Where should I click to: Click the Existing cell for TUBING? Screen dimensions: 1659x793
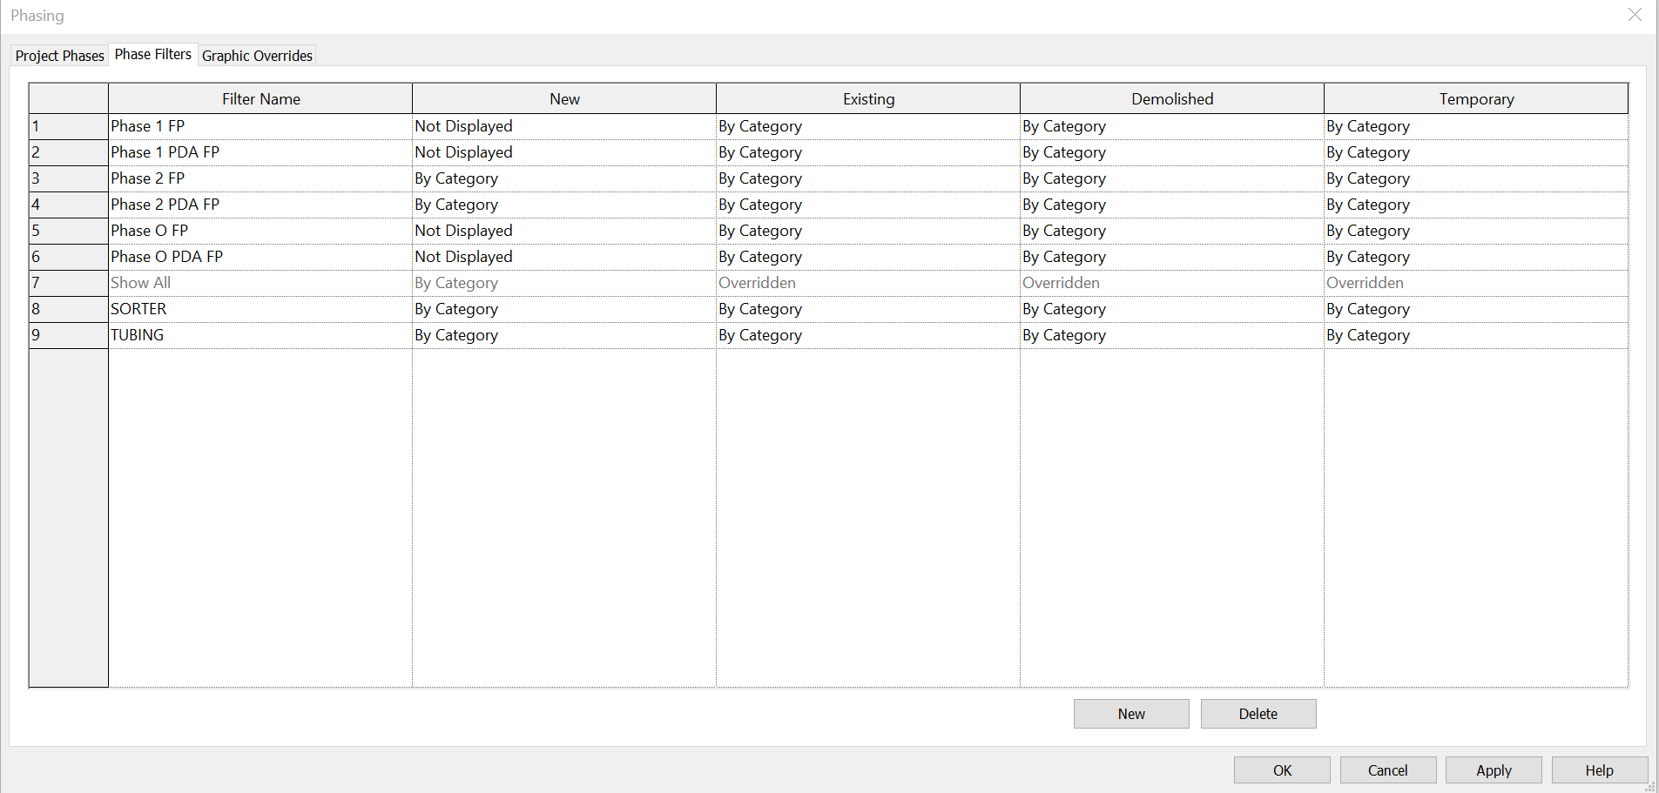pyautogui.click(x=868, y=335)
